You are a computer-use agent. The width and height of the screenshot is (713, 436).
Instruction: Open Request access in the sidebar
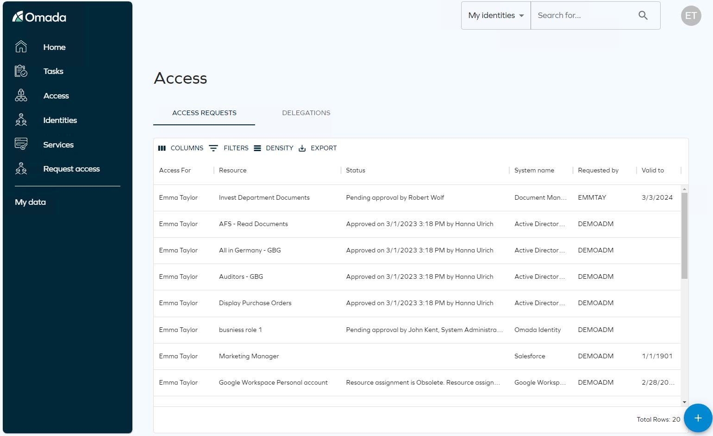pos(71,169)
